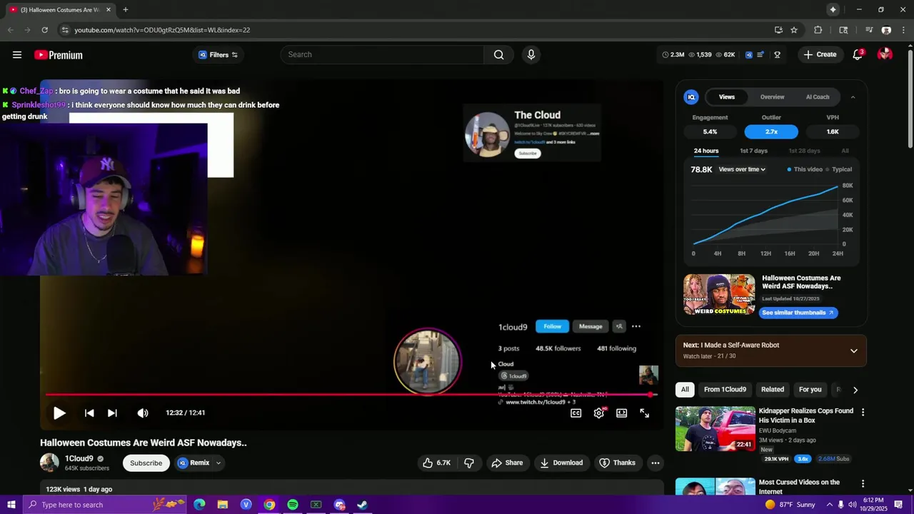Open notifications bell with 3 alerts
Screen dimensions: 914x514
(x=858, y=54)
